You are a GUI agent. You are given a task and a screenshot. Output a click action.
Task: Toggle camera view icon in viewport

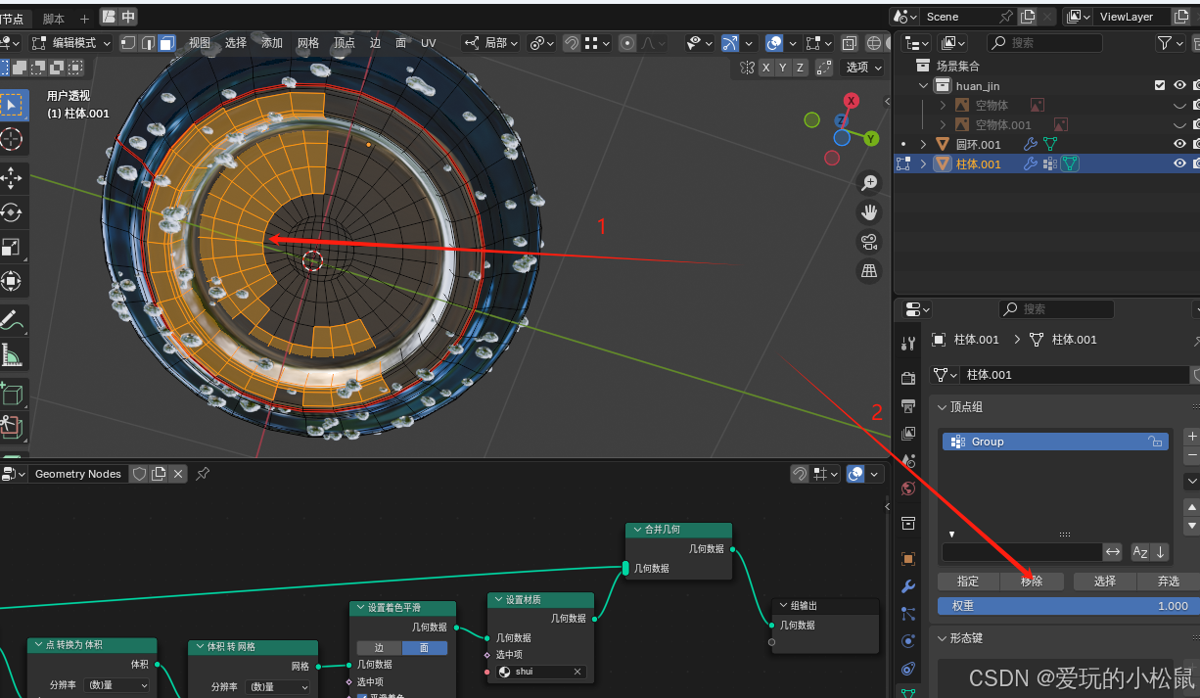point(869,242)
